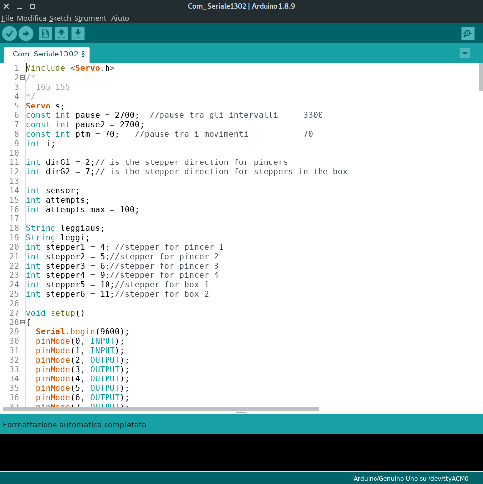Click the 'int stepper2 = 5;' code
Viewport: 483px width, 484px height.
[67, 257]
